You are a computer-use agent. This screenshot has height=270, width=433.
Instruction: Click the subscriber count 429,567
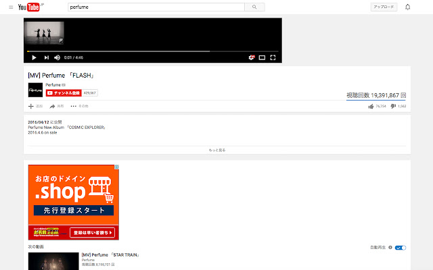tap(90, 93)
